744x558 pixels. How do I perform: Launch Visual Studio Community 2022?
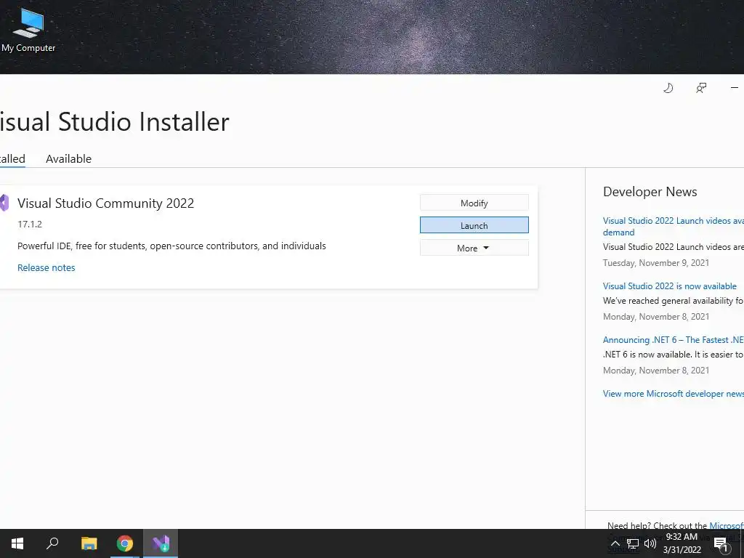point(474,225)
